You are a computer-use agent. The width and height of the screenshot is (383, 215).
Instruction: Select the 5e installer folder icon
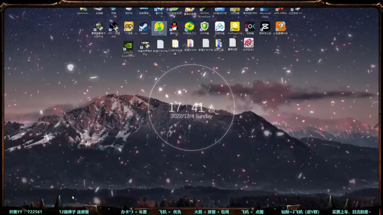pyautogui.click(x=175, y=47)
